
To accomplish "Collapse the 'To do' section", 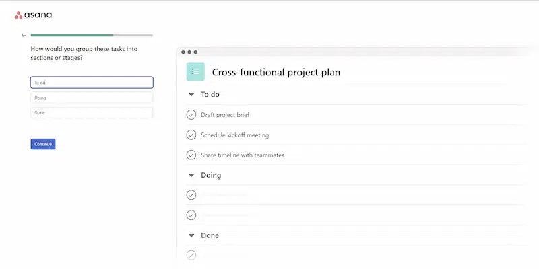I will pos(191,95).
